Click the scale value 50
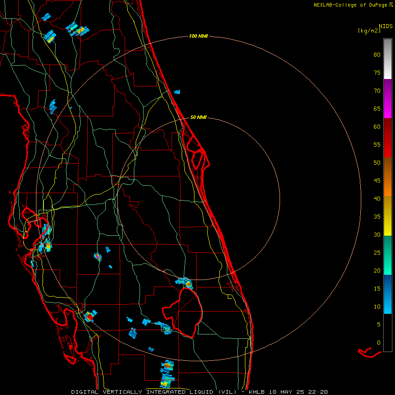 (x=377, y=163)
